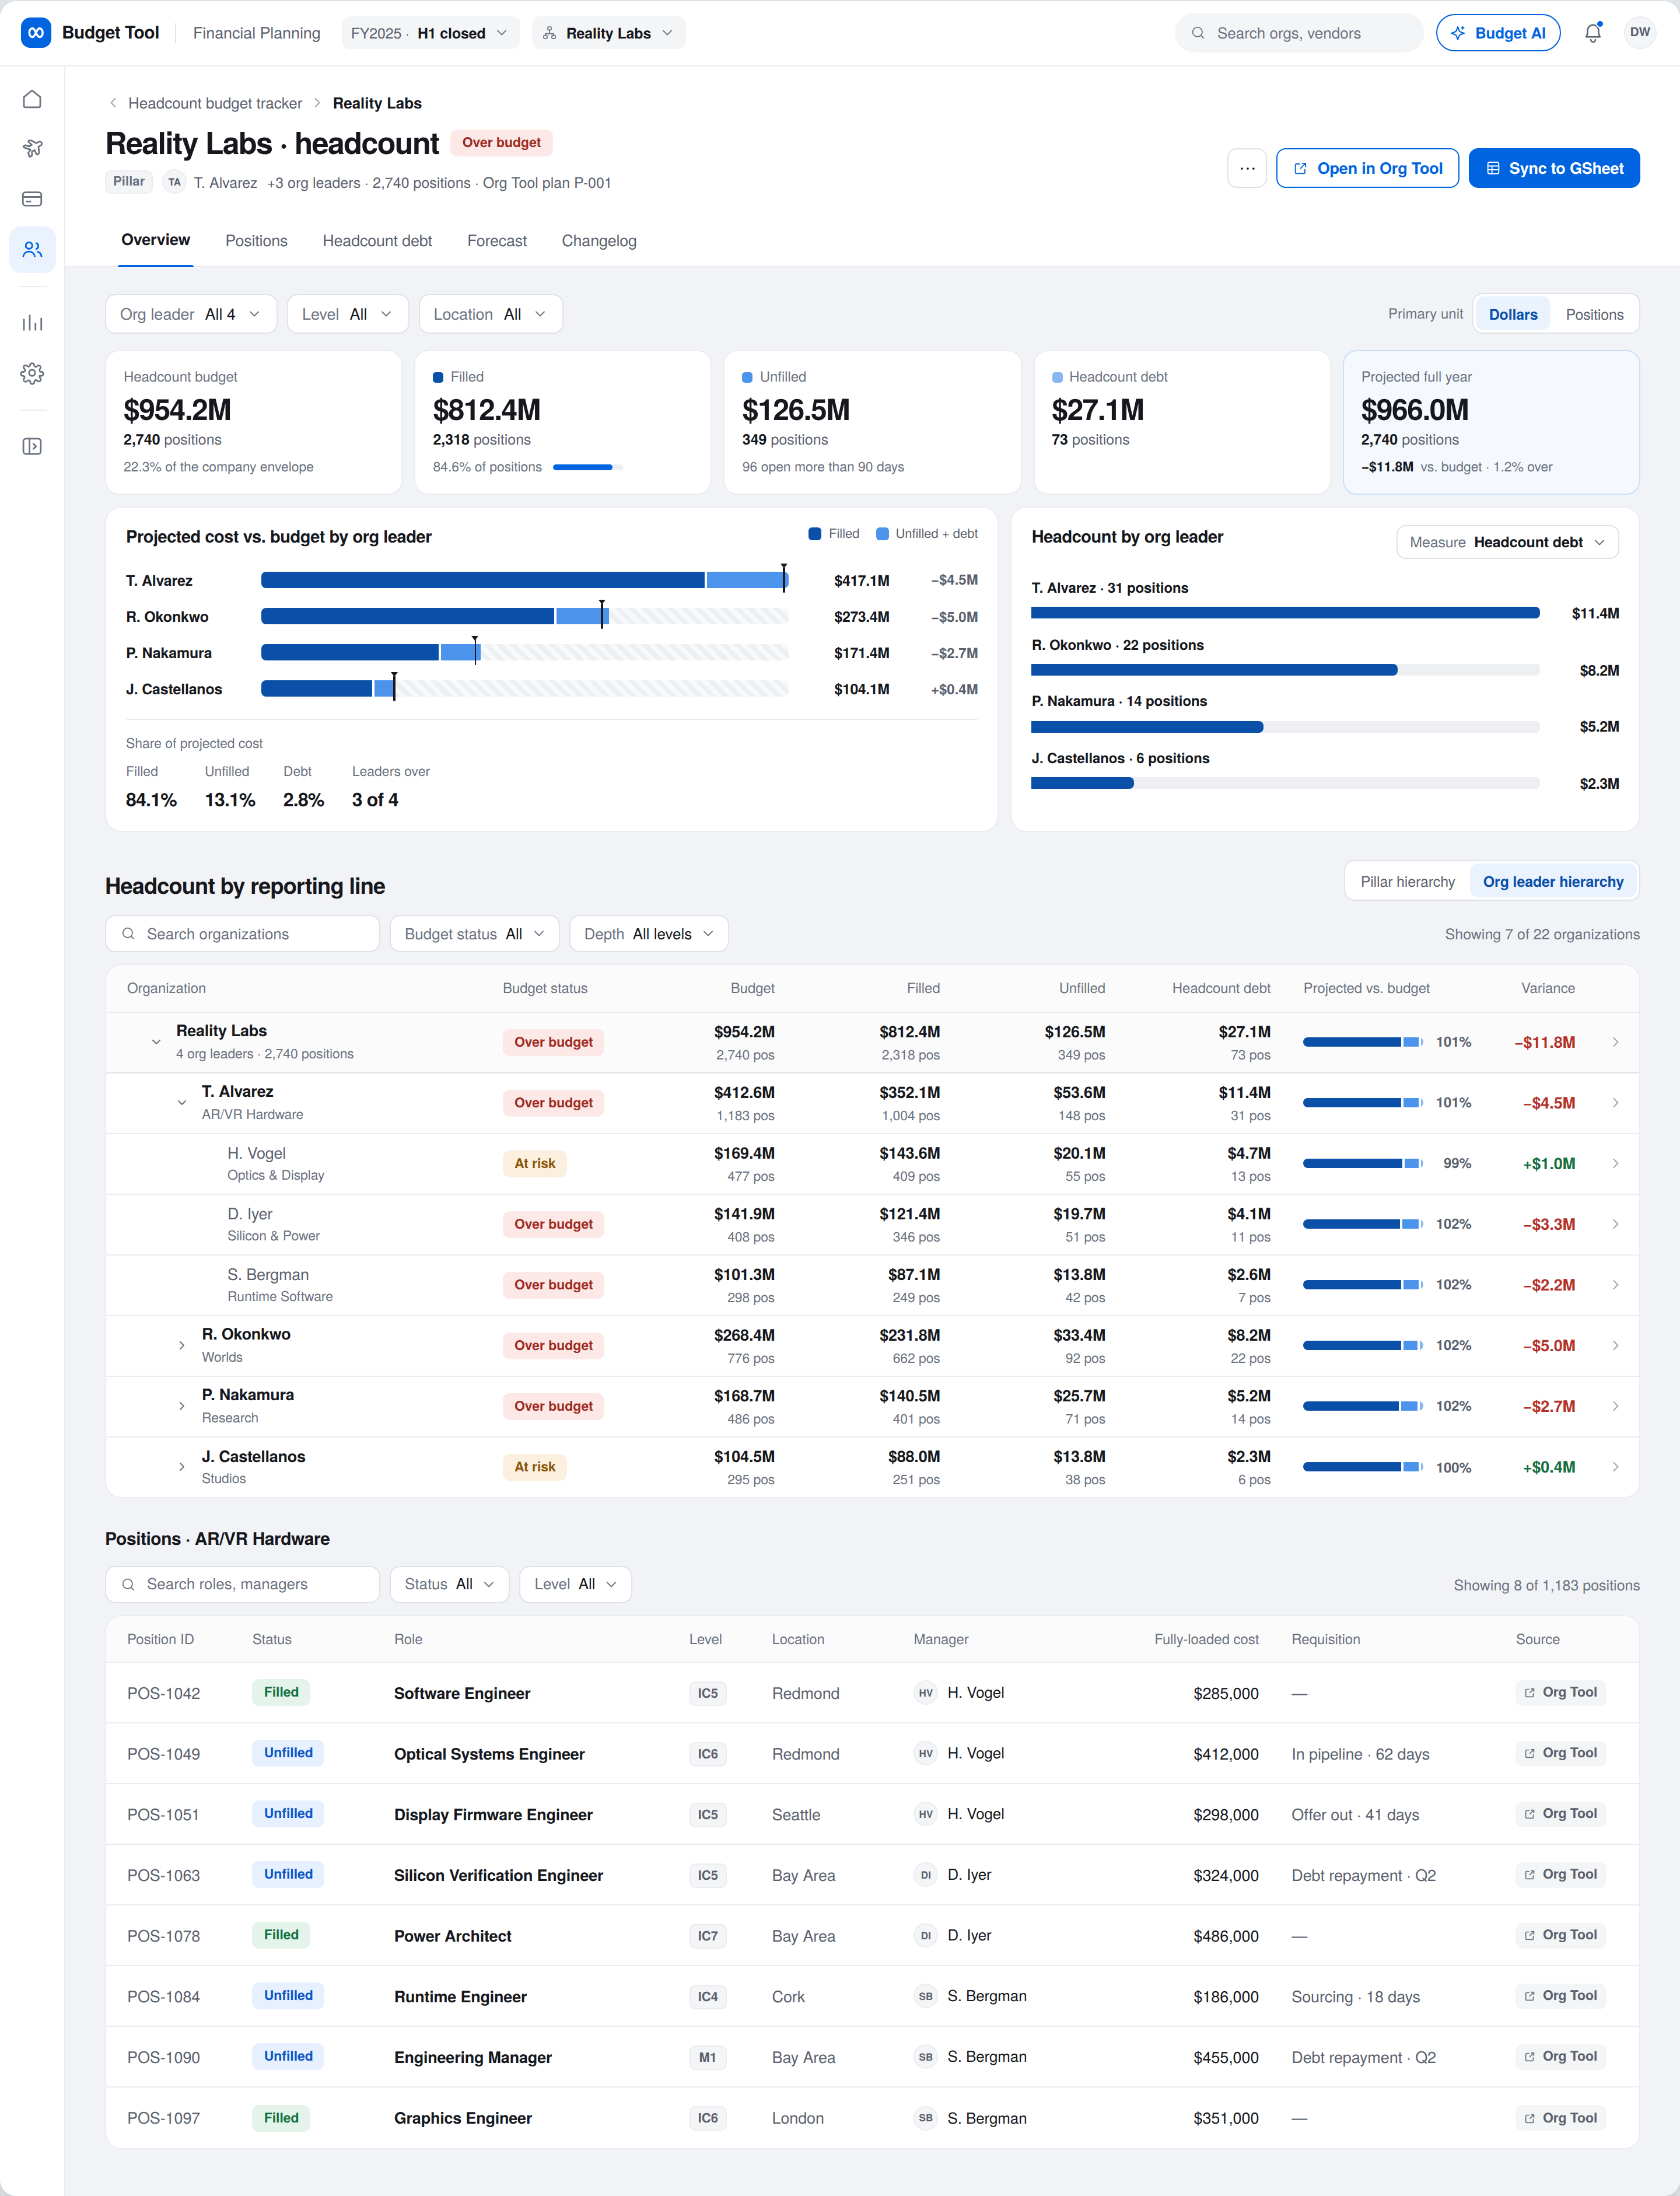1680x2196 pixels.
Task: Expand the J. Castellanos Studios row
Action: [x=181, y=1467]
